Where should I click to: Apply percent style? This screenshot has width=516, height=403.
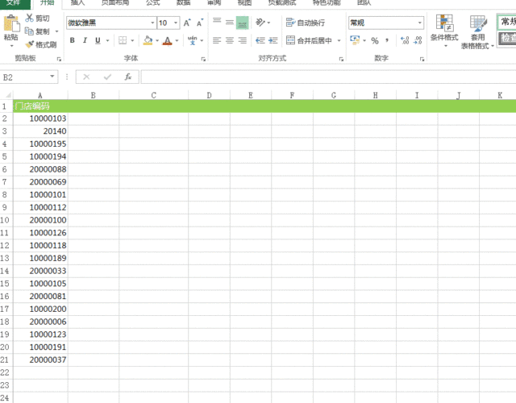pos(374,40)
